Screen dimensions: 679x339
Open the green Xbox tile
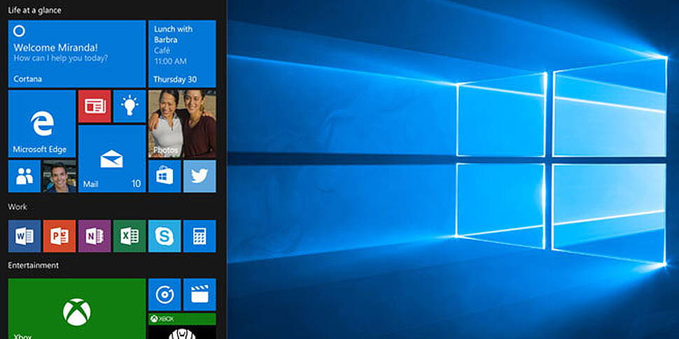pyautogui.click(x=76, y=309)
